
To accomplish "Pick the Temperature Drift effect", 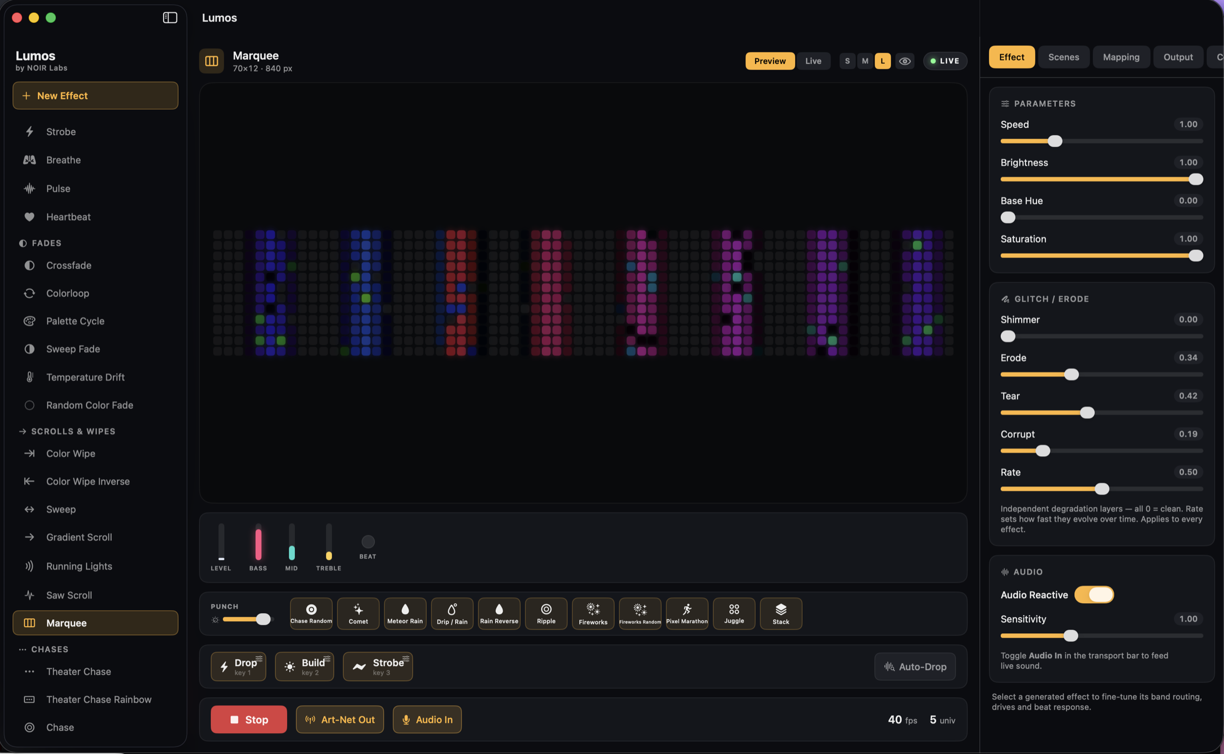I will pyautogui.click(x=95, y=377).
